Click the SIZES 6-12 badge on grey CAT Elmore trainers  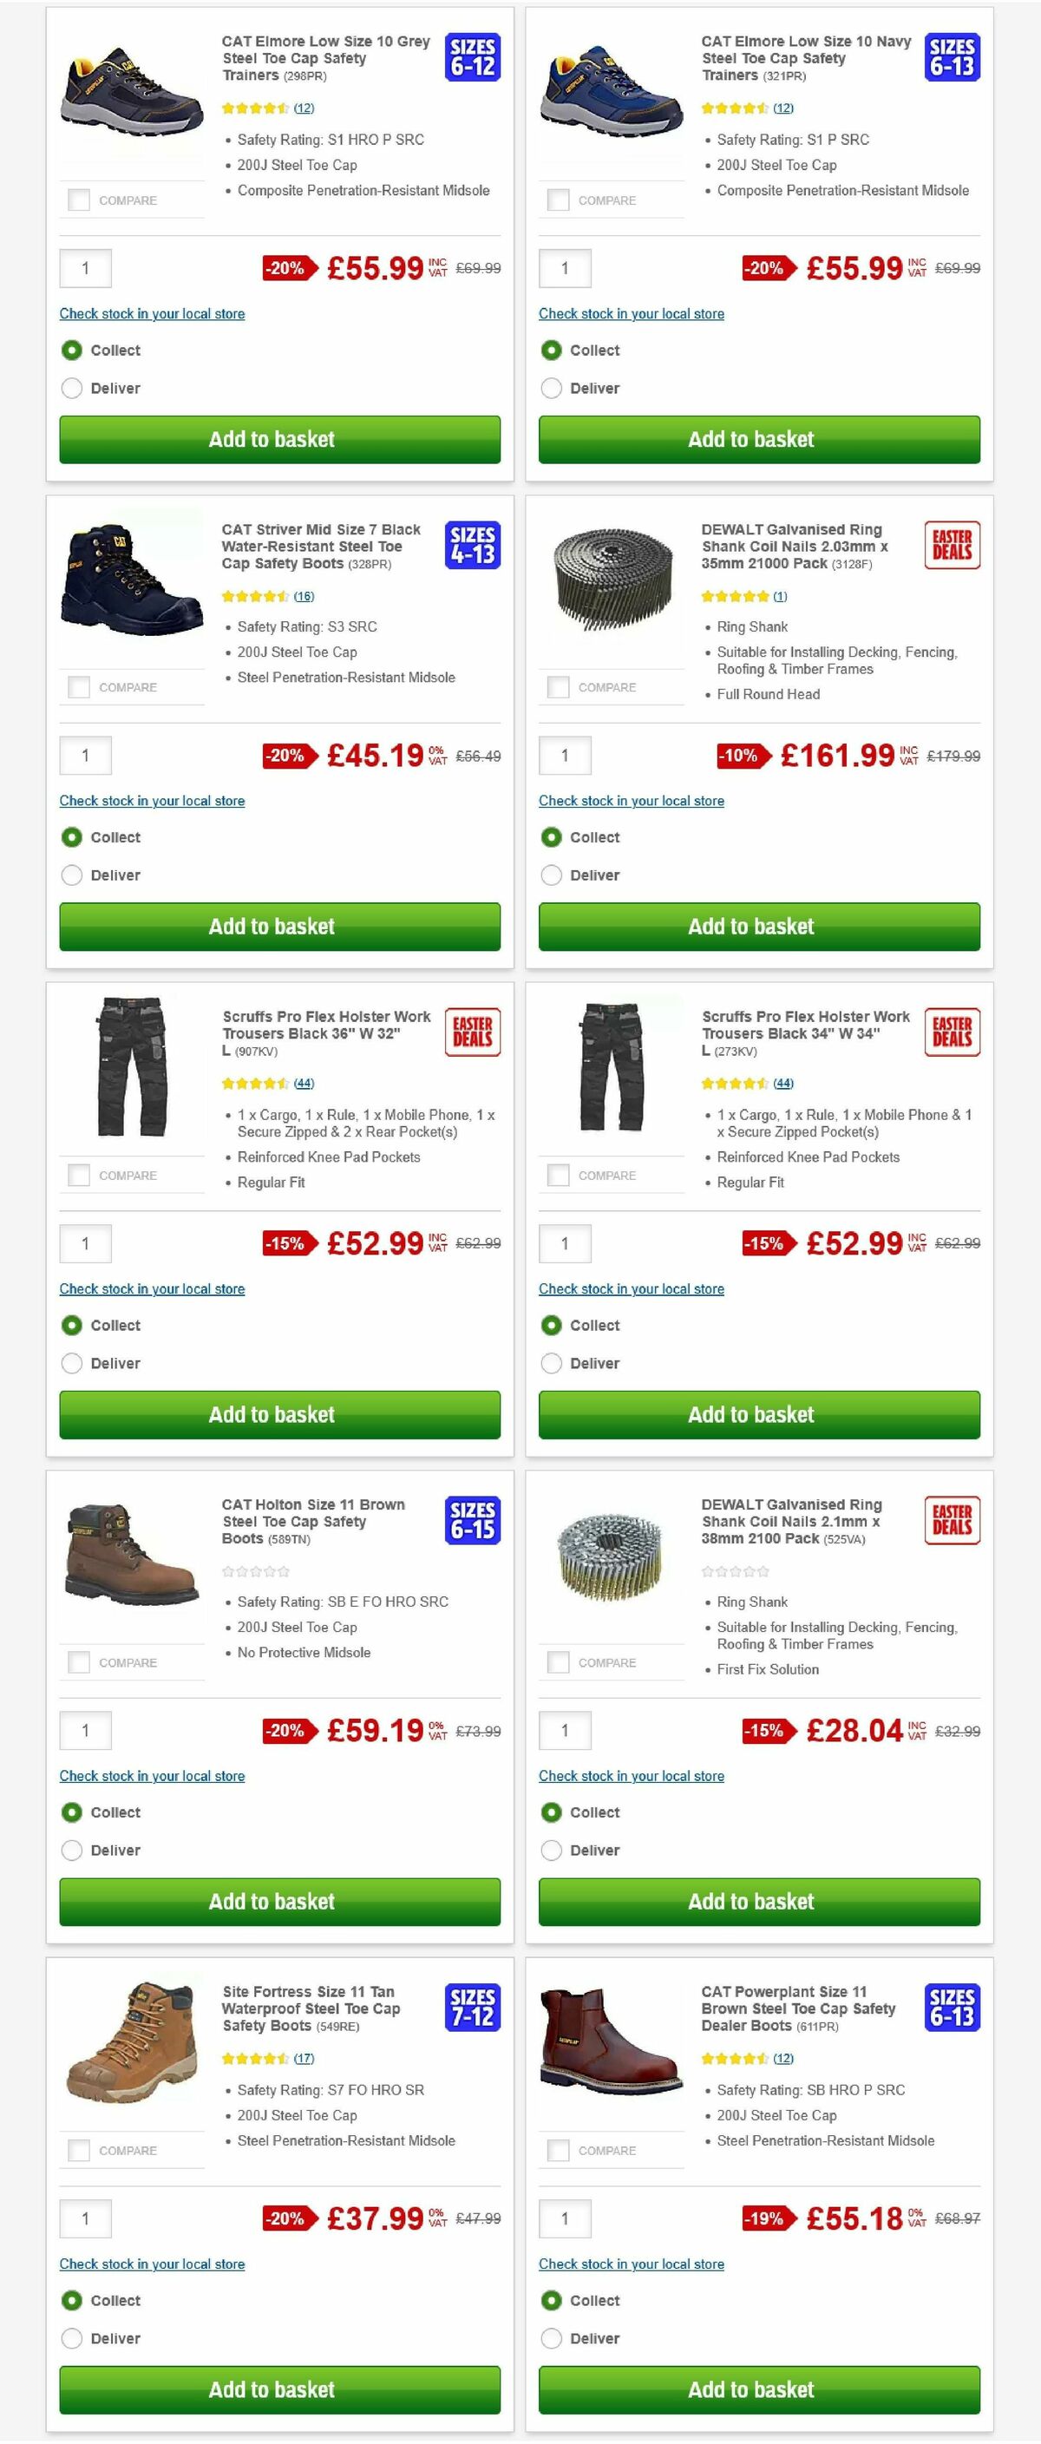pyautogui.click(x=475, y=59)
